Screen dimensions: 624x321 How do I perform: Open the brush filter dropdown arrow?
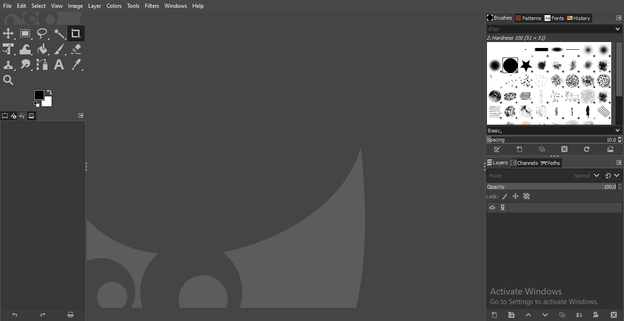[618, 29]
